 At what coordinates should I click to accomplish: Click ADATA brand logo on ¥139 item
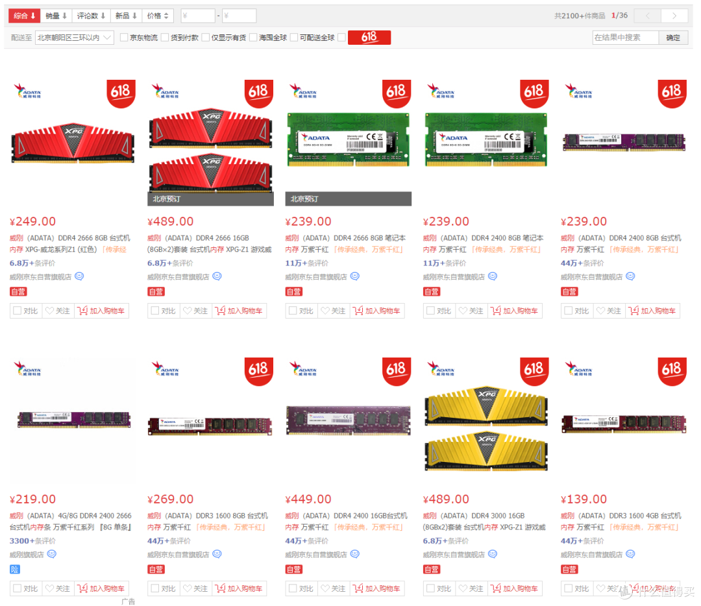coord(578,369)
